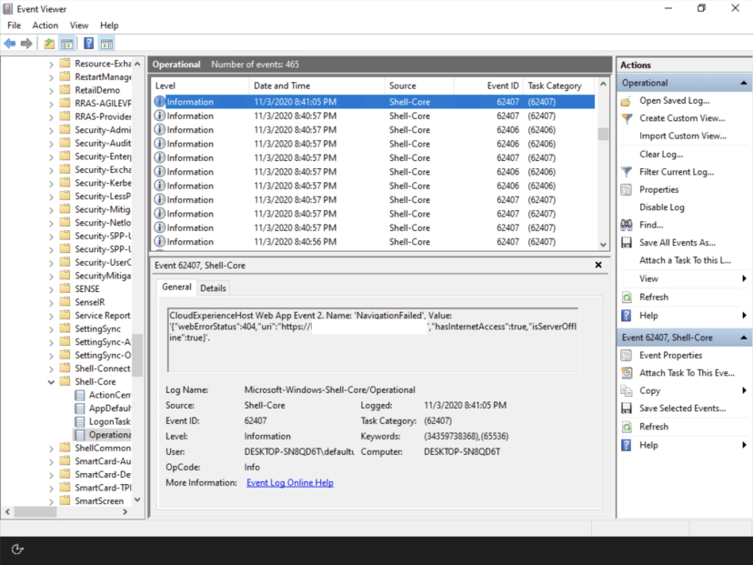Screen dimensions: 753x565
Task: Expand the View submenu arrow in Actions
Action: pyautogui.click(x=744, y=278)
